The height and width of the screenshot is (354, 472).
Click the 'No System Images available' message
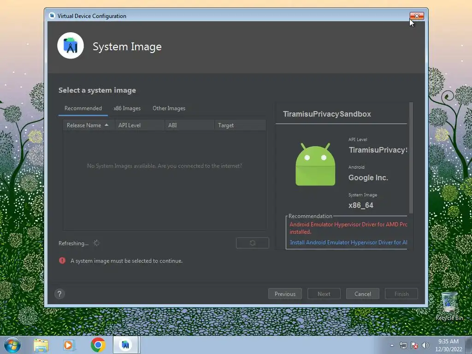tap(165, 166)
